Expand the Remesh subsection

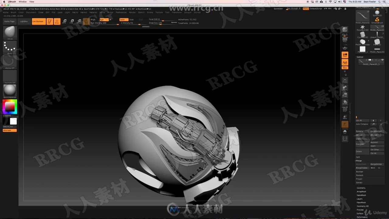pos(360,175)
